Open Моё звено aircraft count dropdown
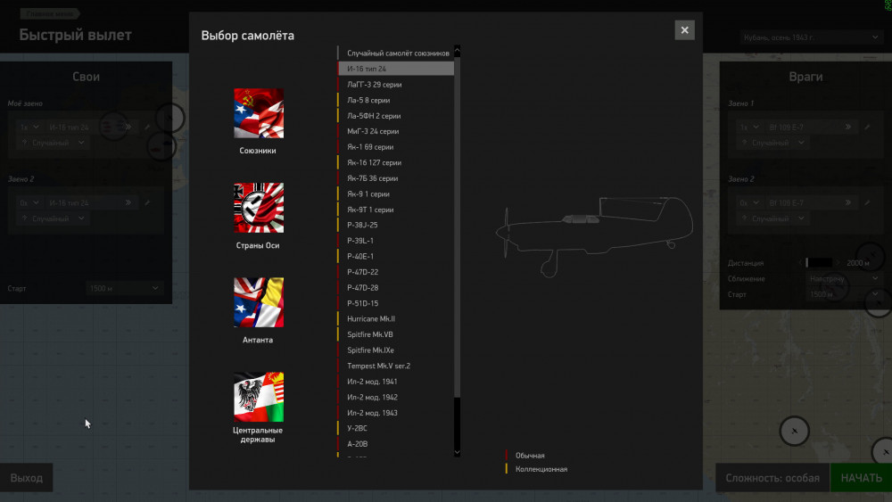Screen dimensions: 892x502 pyautogui.click(x=29, y=128)
